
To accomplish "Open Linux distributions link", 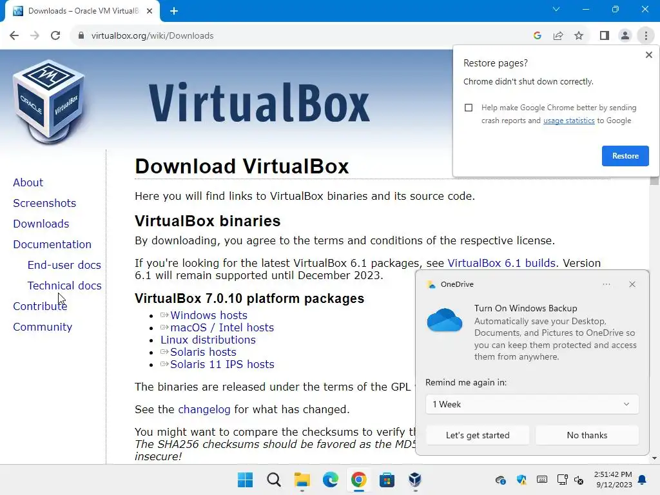I will tap(208, 340).
